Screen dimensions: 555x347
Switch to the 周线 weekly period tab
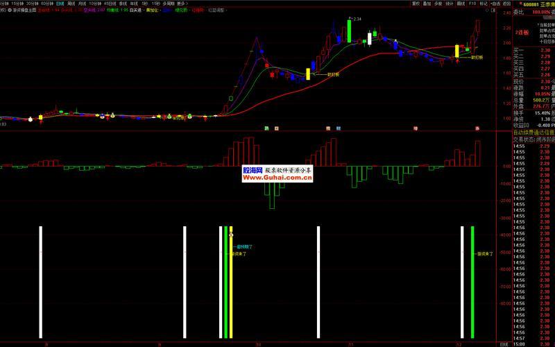click(71, 3)
